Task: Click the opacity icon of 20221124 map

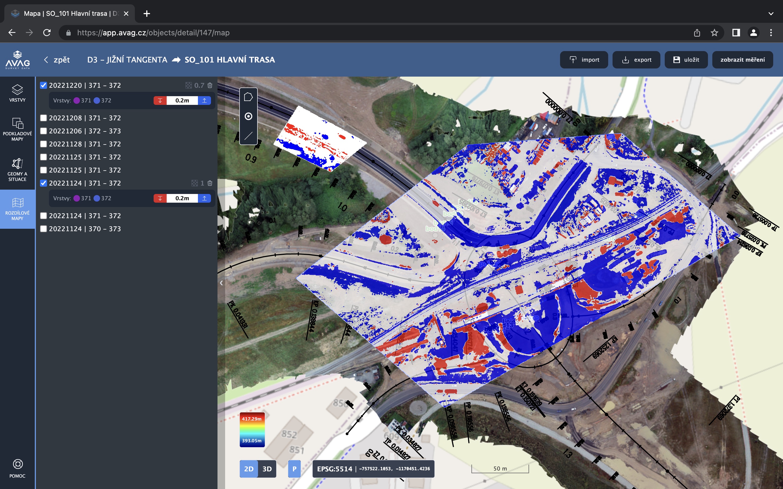Action: (194, 183)
